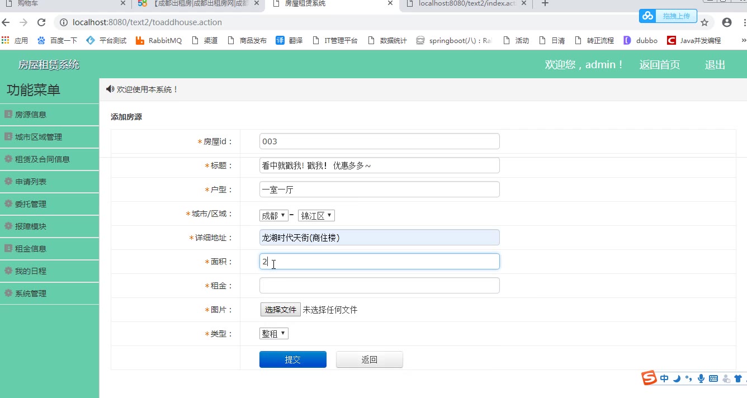
Task: Expand the 整租 type dropdown
Action: [x=274, y=334]
